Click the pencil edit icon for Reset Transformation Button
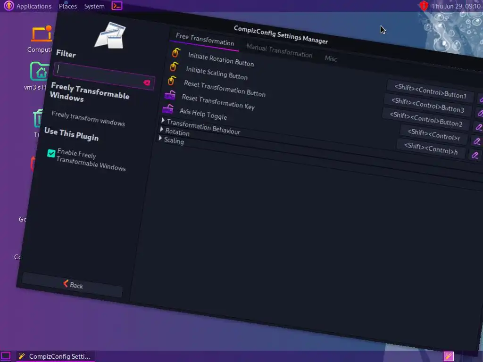 [x=478, y=127]
